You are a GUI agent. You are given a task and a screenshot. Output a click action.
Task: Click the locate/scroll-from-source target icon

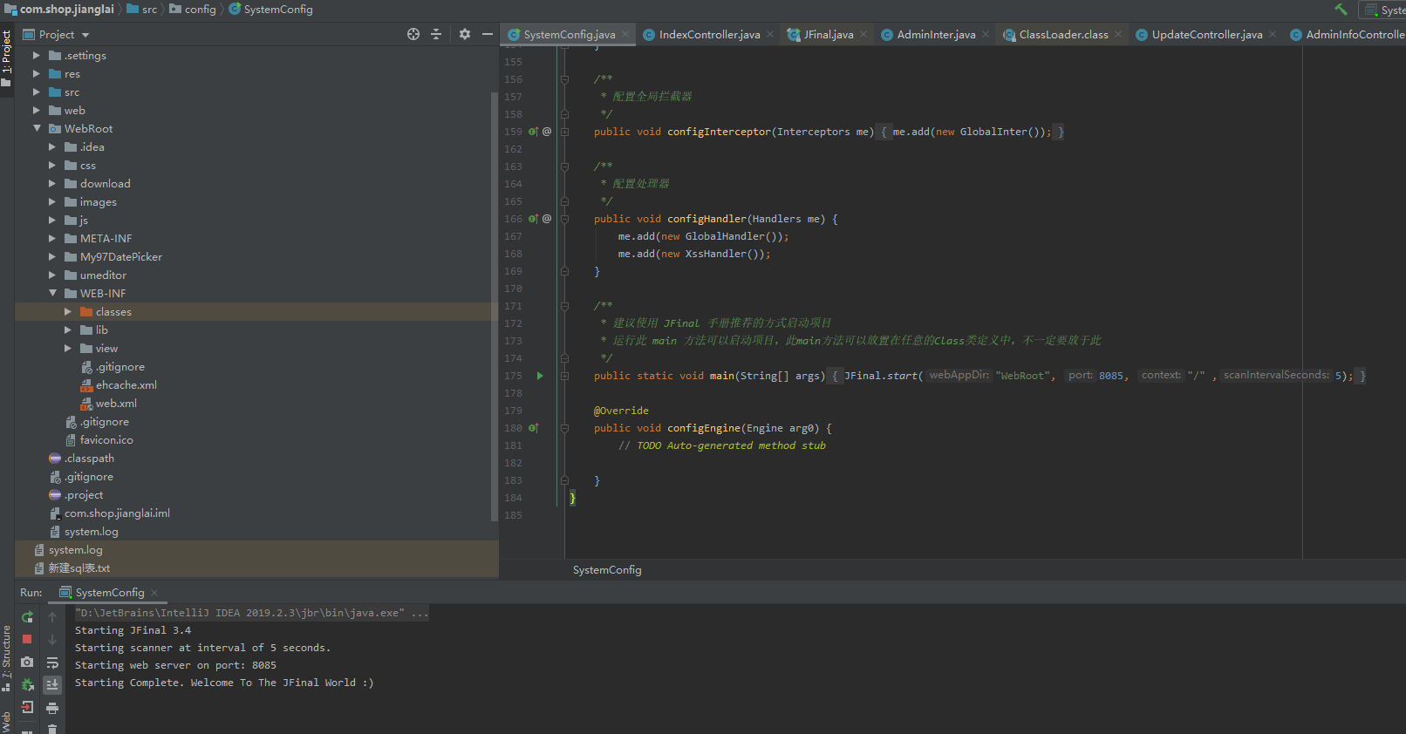point(413,34)
